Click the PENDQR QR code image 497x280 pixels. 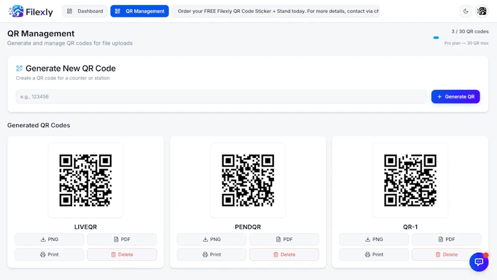click(248, 180)
